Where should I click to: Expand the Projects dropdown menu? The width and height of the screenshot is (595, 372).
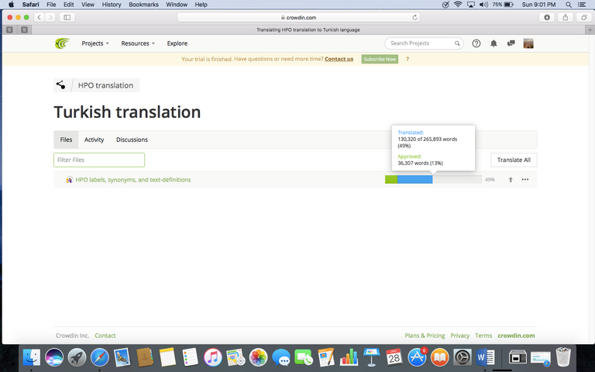pyautogui.click(x=95, y=43)
